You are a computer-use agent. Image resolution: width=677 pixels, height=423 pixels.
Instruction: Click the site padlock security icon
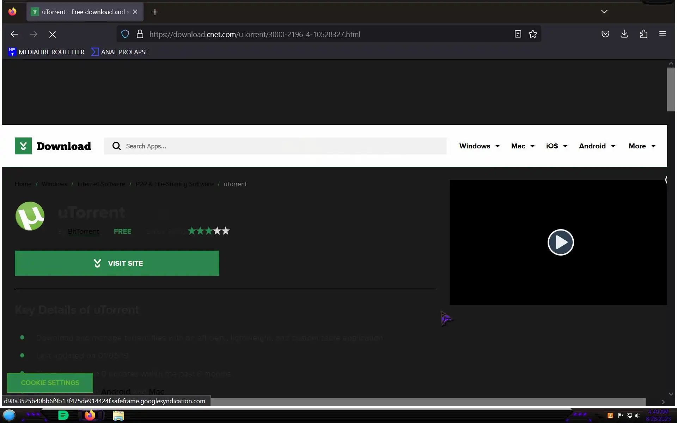point(140,34)
